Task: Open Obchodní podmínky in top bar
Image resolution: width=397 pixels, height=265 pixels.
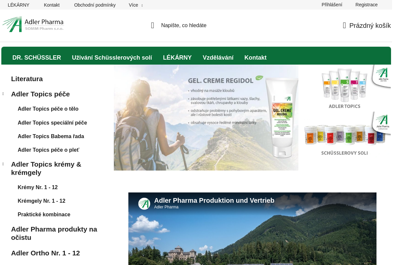Action: click(x=95, y=5)
